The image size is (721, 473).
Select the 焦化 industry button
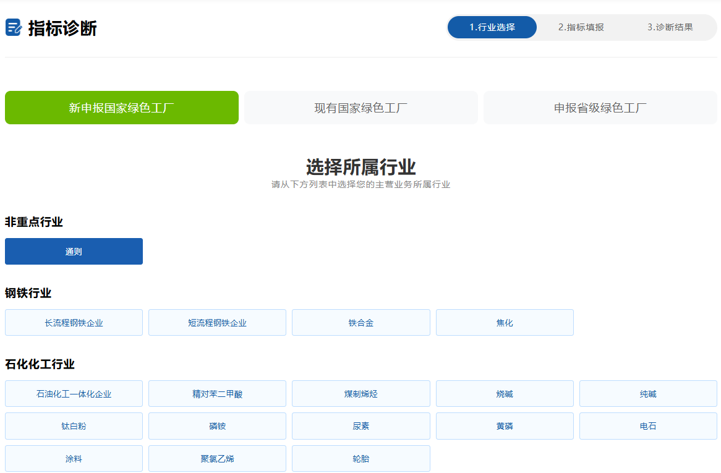pos(505,323)
